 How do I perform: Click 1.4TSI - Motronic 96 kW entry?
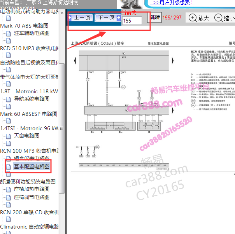[x=29, y=128]
